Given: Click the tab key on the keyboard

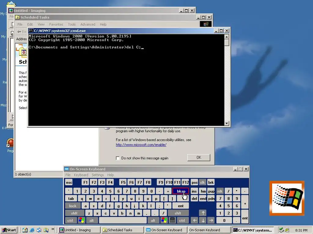Looking at the screenshot, I should tap(71, 199).
